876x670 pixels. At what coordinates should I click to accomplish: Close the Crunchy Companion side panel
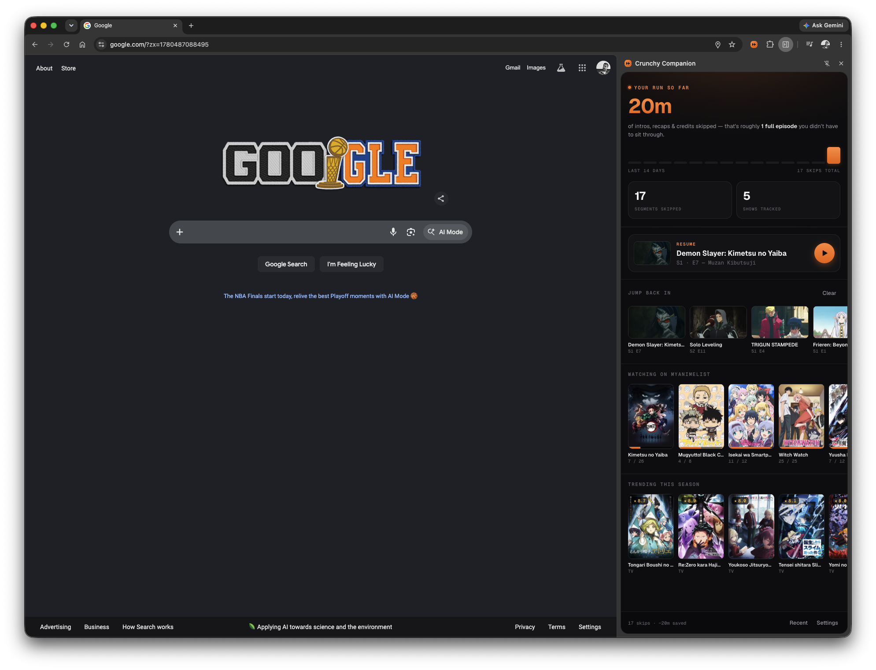841,63
